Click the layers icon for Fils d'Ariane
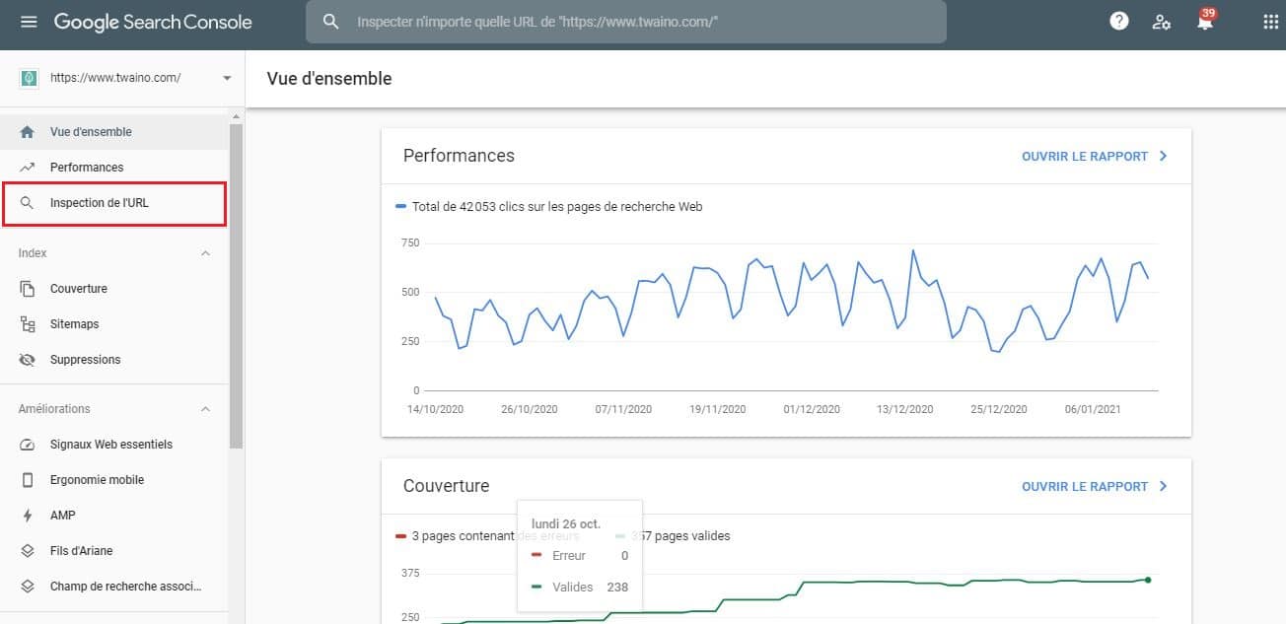The width and height of the screenshot is (1286, 624). [28, 551]
